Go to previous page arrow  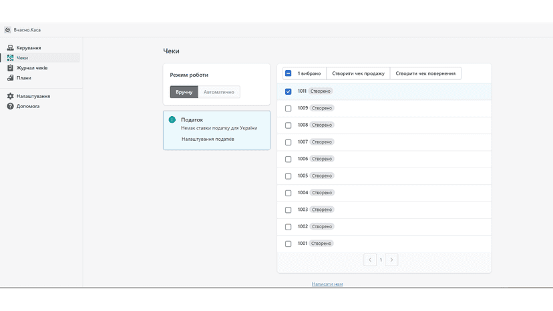(370, 260)
